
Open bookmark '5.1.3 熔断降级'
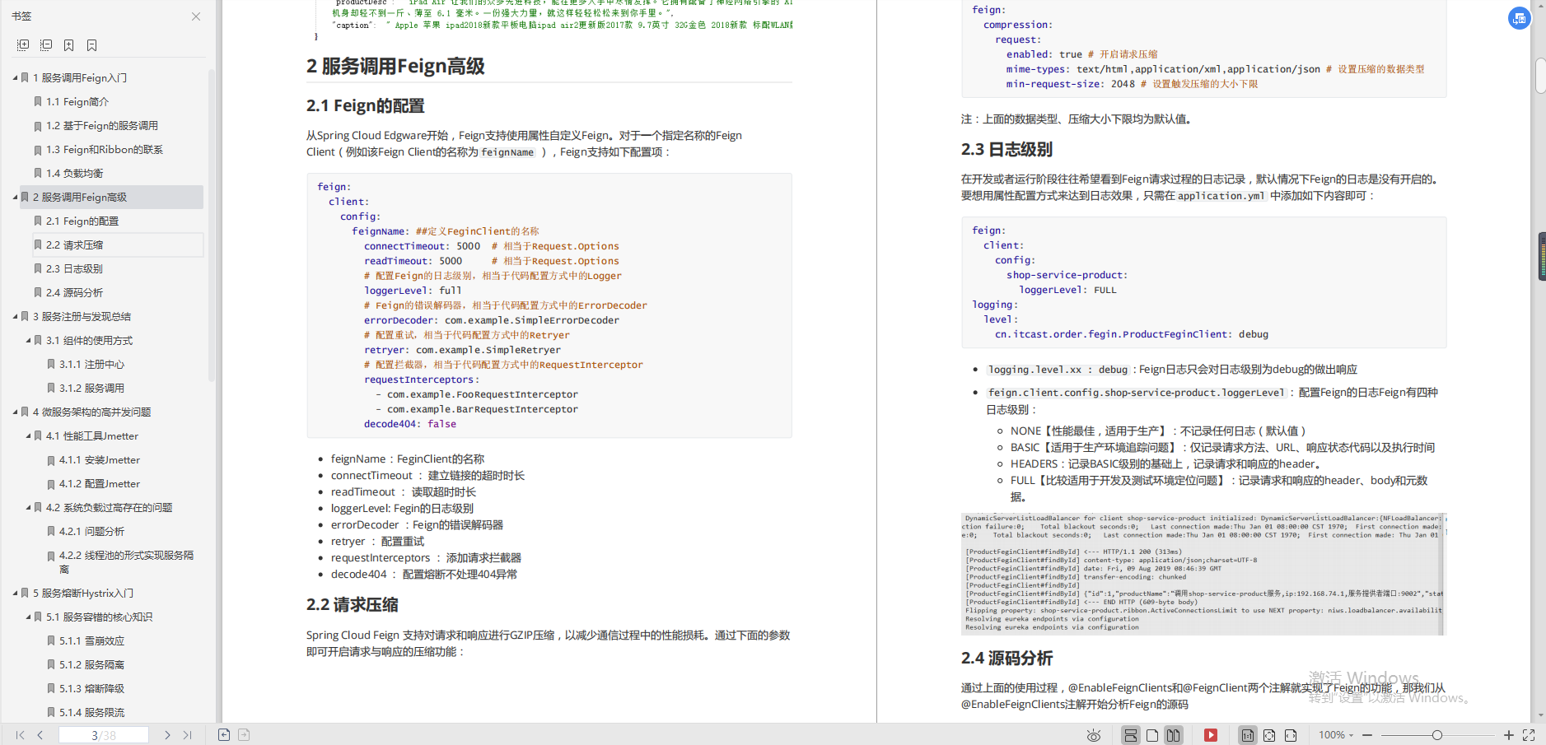coord(92,688)
